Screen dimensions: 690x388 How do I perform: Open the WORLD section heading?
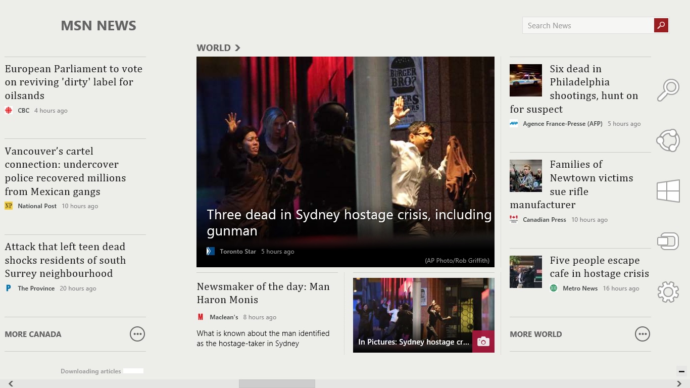(214, 47)
